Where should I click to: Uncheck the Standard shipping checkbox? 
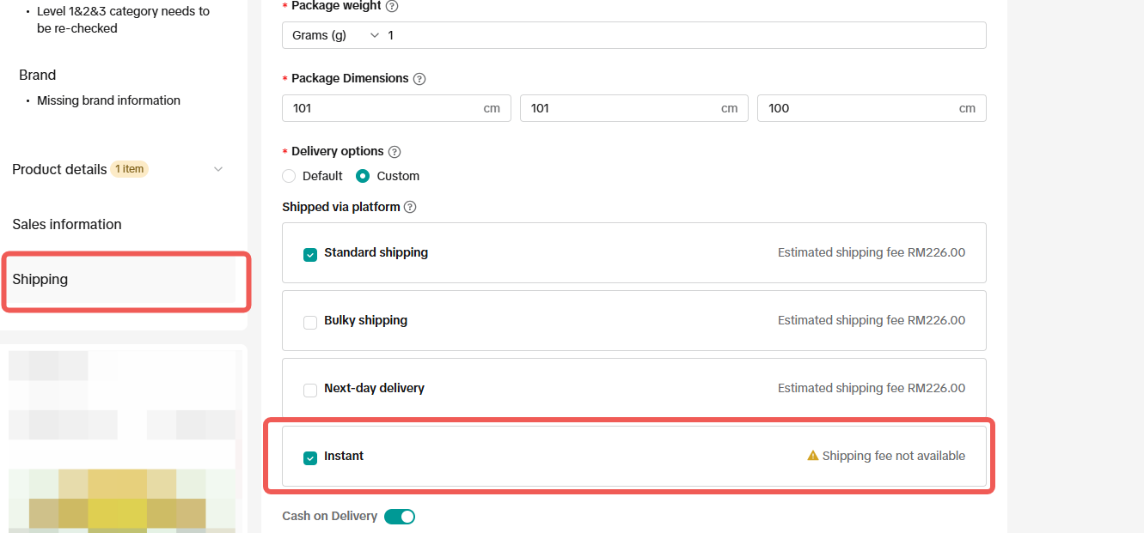pos(310,254)
